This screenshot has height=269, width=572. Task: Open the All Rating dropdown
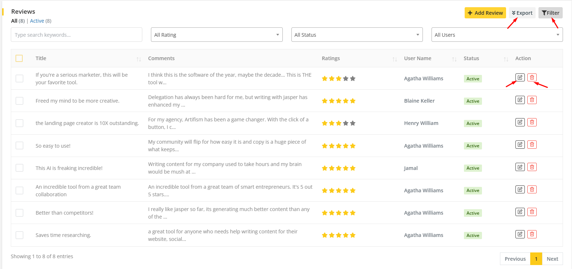[216, 35]
